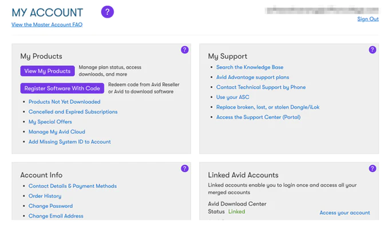Click the help icon in Account Info panel
The height and width of the screenshot is (233, 388).
[x=185, y=168]
